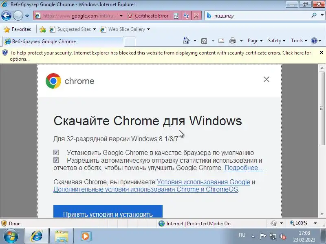
Task: Show hidden tray icons arrow
Action: point(253,236)
